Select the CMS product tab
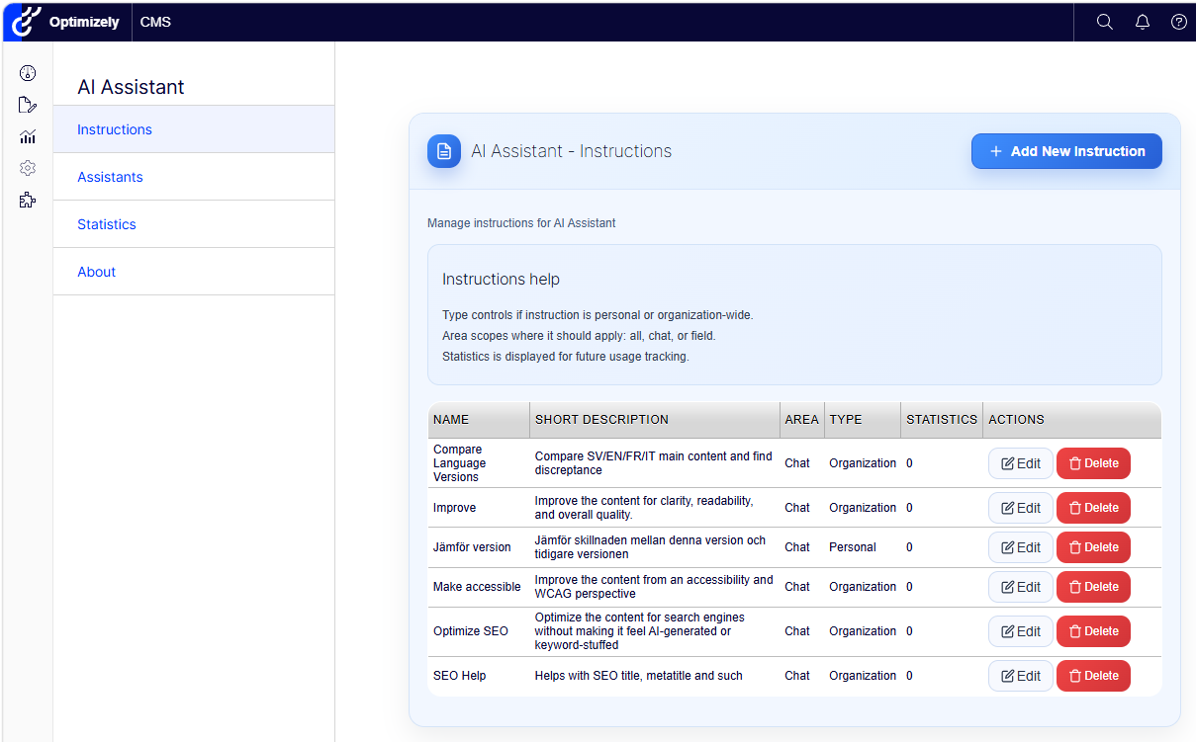1196x742 pixels. click(155, 22)
